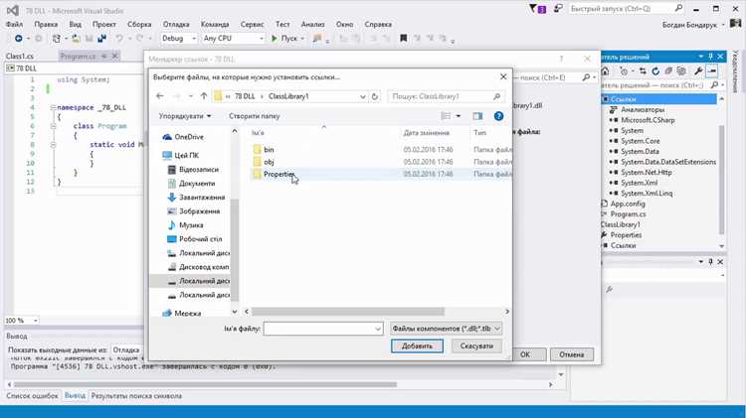
Task: Click file list horizontal scrollbar
Action: (348, 312)
